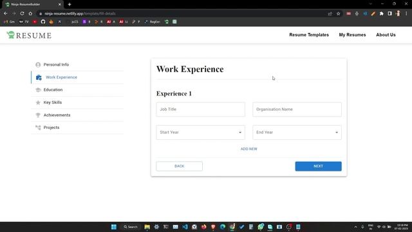Viewport: 412px width, 232px height.
Task: Open Chrome three-dot menu
Action: [x=406, y=14]
